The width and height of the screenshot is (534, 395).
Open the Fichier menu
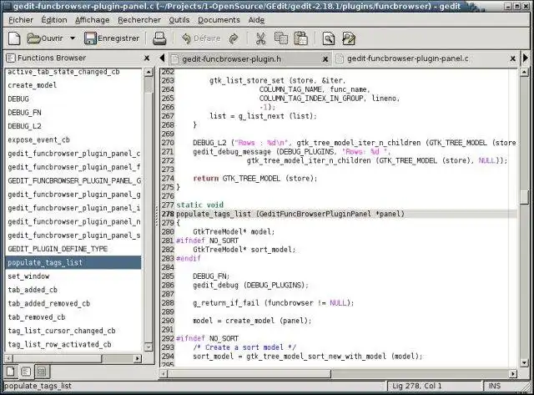pyautogui.click(x=21, y=20)
